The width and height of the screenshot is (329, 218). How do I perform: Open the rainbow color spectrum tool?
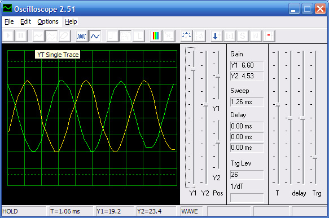(x=156, y=36)
